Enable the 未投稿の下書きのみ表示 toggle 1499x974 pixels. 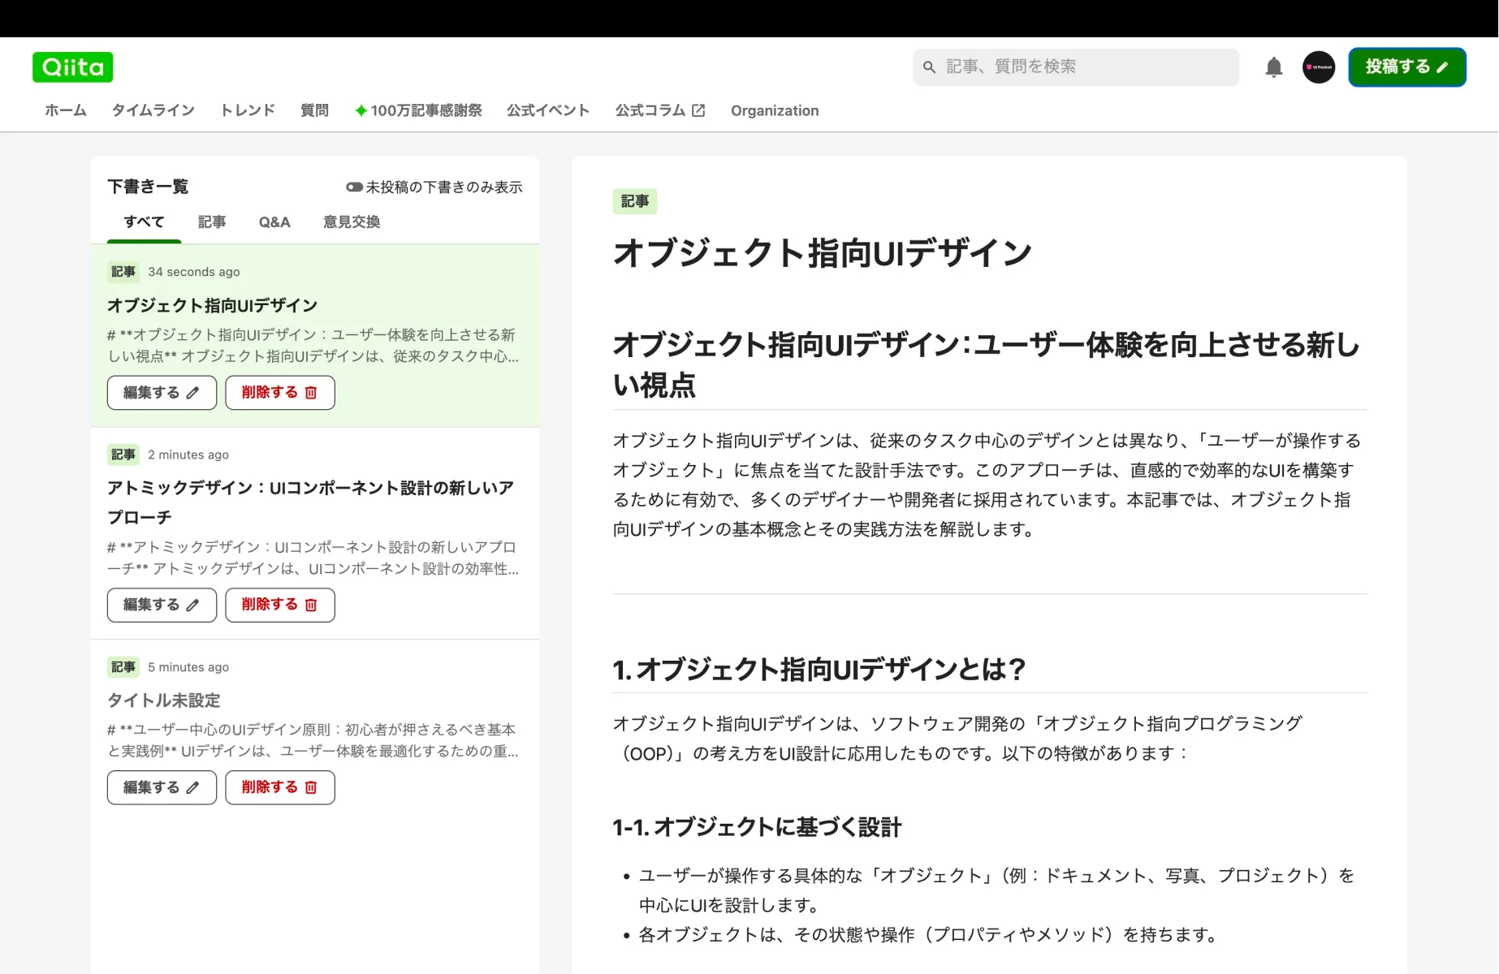point(354,186)
